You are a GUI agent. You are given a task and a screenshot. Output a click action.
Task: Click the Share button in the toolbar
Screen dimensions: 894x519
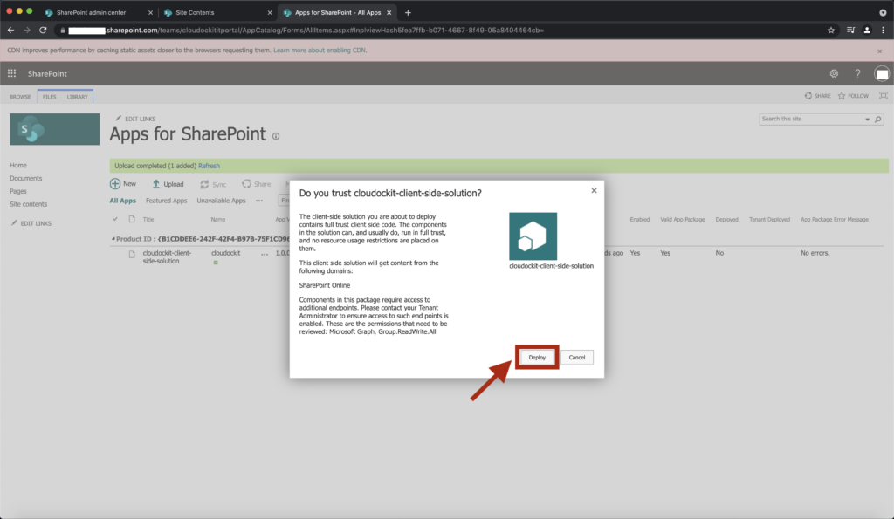pos(257,184)
